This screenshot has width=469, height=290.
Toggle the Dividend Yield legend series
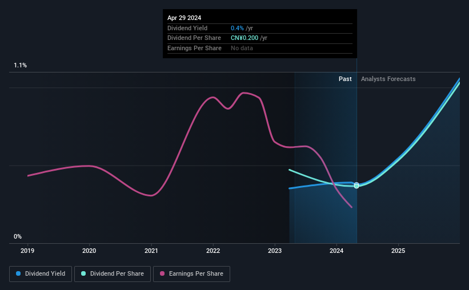(x=41, y=274)
